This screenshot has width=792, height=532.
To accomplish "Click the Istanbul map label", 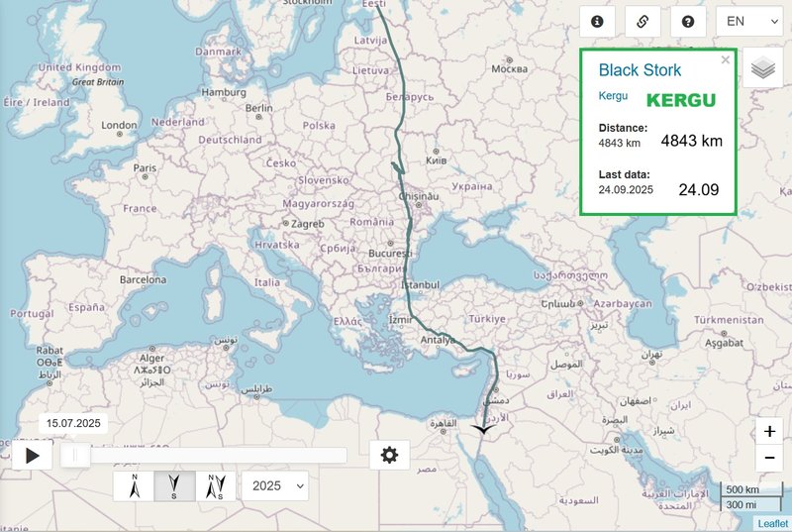I will coord(420,285).
